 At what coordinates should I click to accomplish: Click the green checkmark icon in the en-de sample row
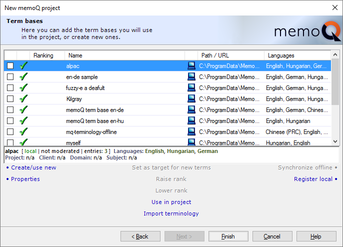tap(23, 76)
